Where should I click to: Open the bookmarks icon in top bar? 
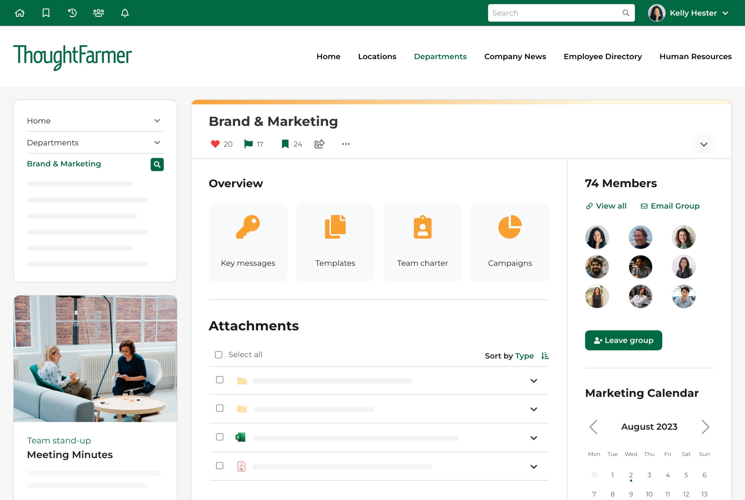46,13
